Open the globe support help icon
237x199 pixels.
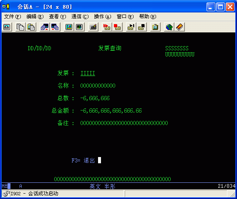click(x=169, y=27)
